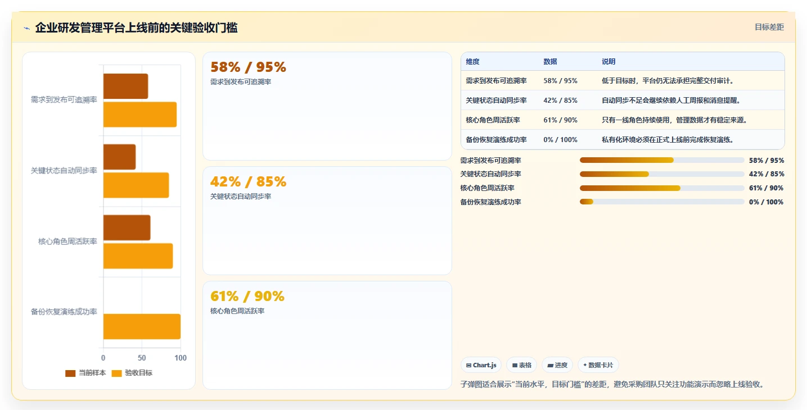Click the 需求到发布可追溯率 progress bar
This screenshot has width=807, height=410.
coord(662,160)
